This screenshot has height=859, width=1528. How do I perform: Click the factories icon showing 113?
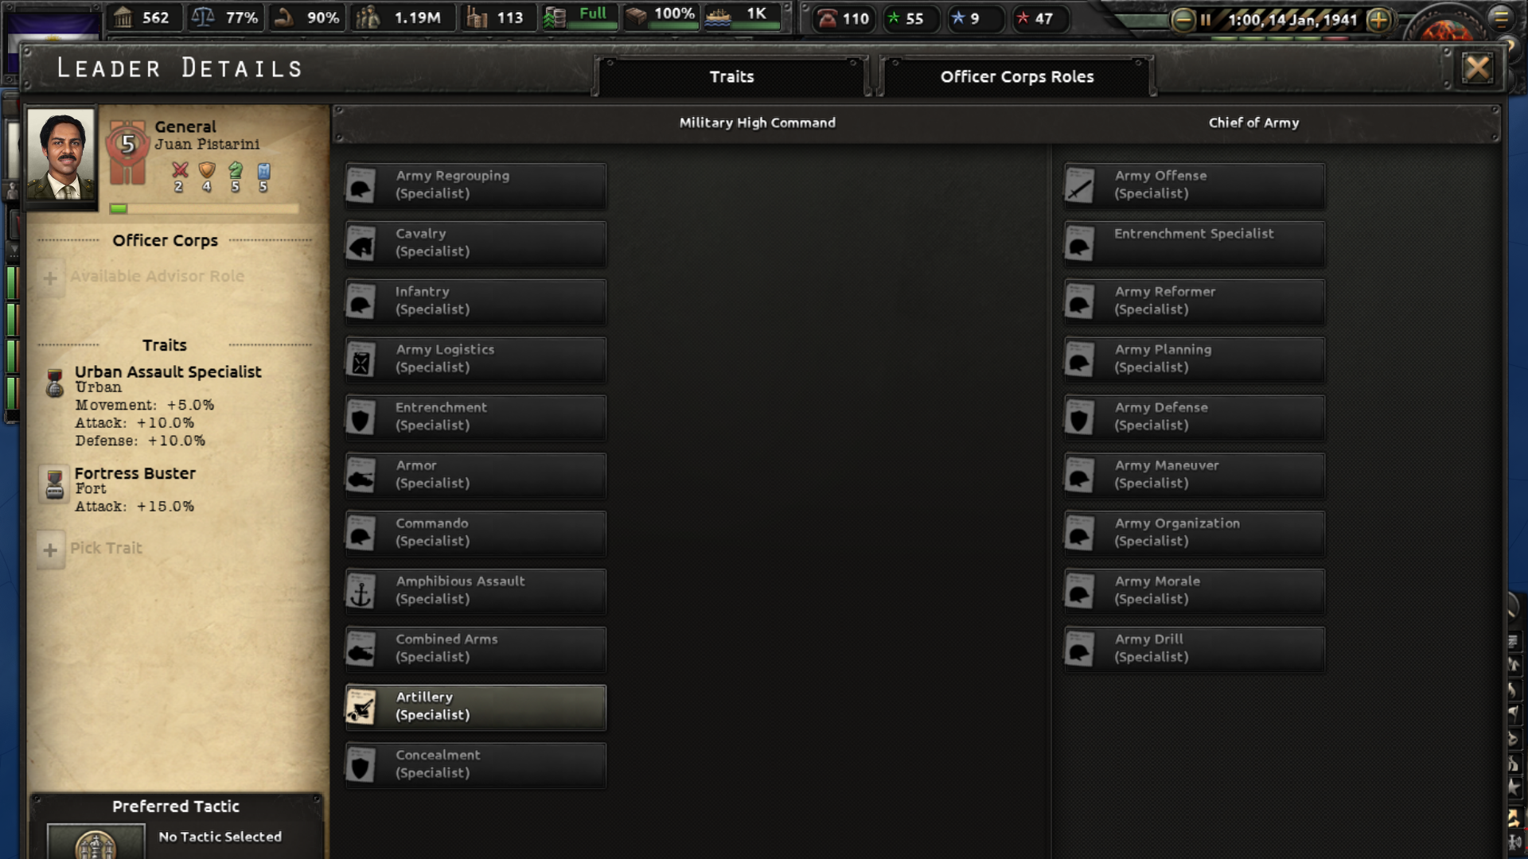(x=476, y=17)
